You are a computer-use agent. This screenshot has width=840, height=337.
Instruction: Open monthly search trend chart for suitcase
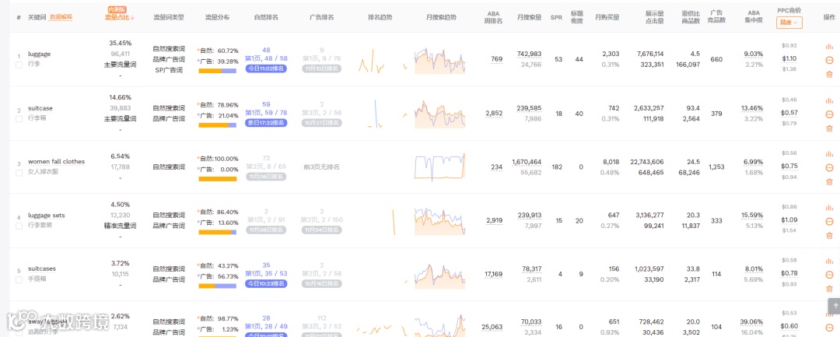439,114
